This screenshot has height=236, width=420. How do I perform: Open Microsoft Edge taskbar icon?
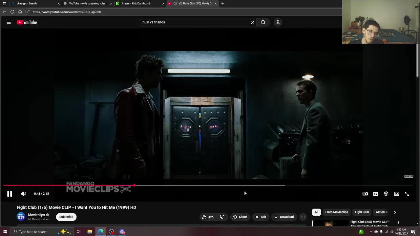tap(100, 232)
